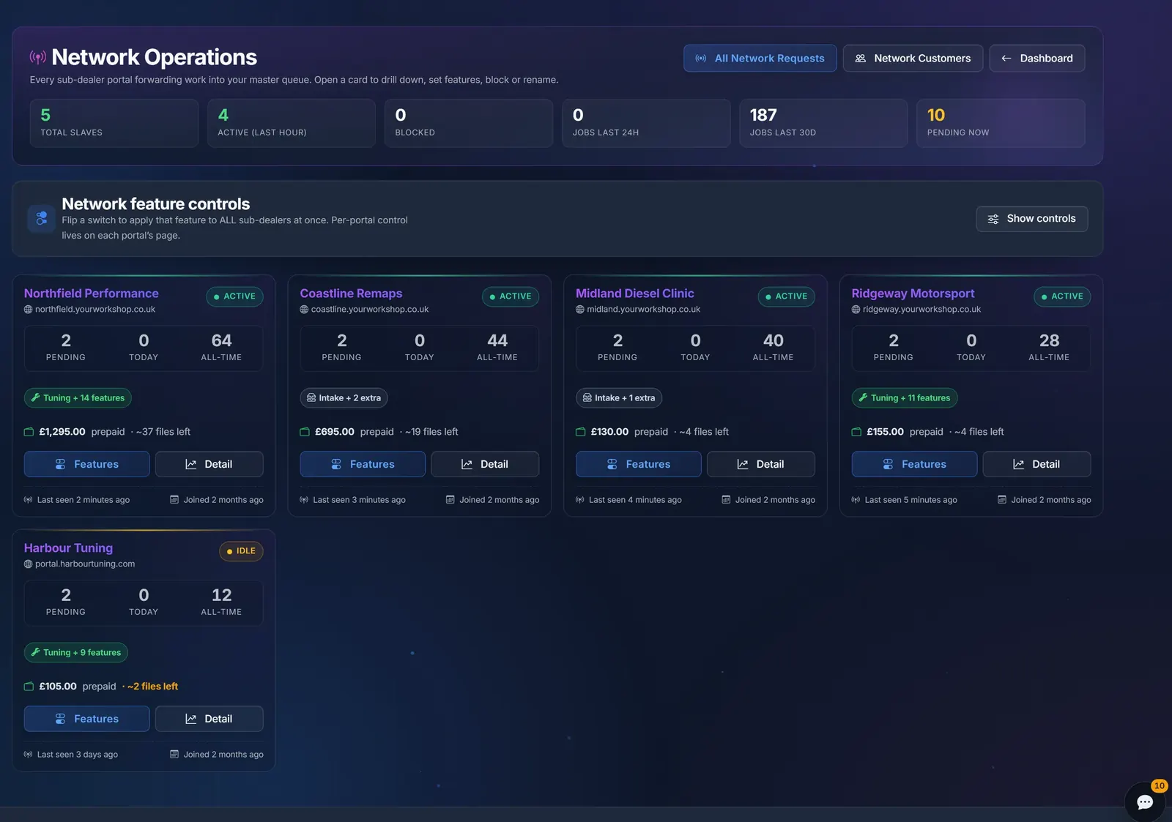The width and height of the screenshot is (1172, 822).
Task: Click globe icon beside midland.yourworkshop.co.uk
Action: click(x=580, y=310)
